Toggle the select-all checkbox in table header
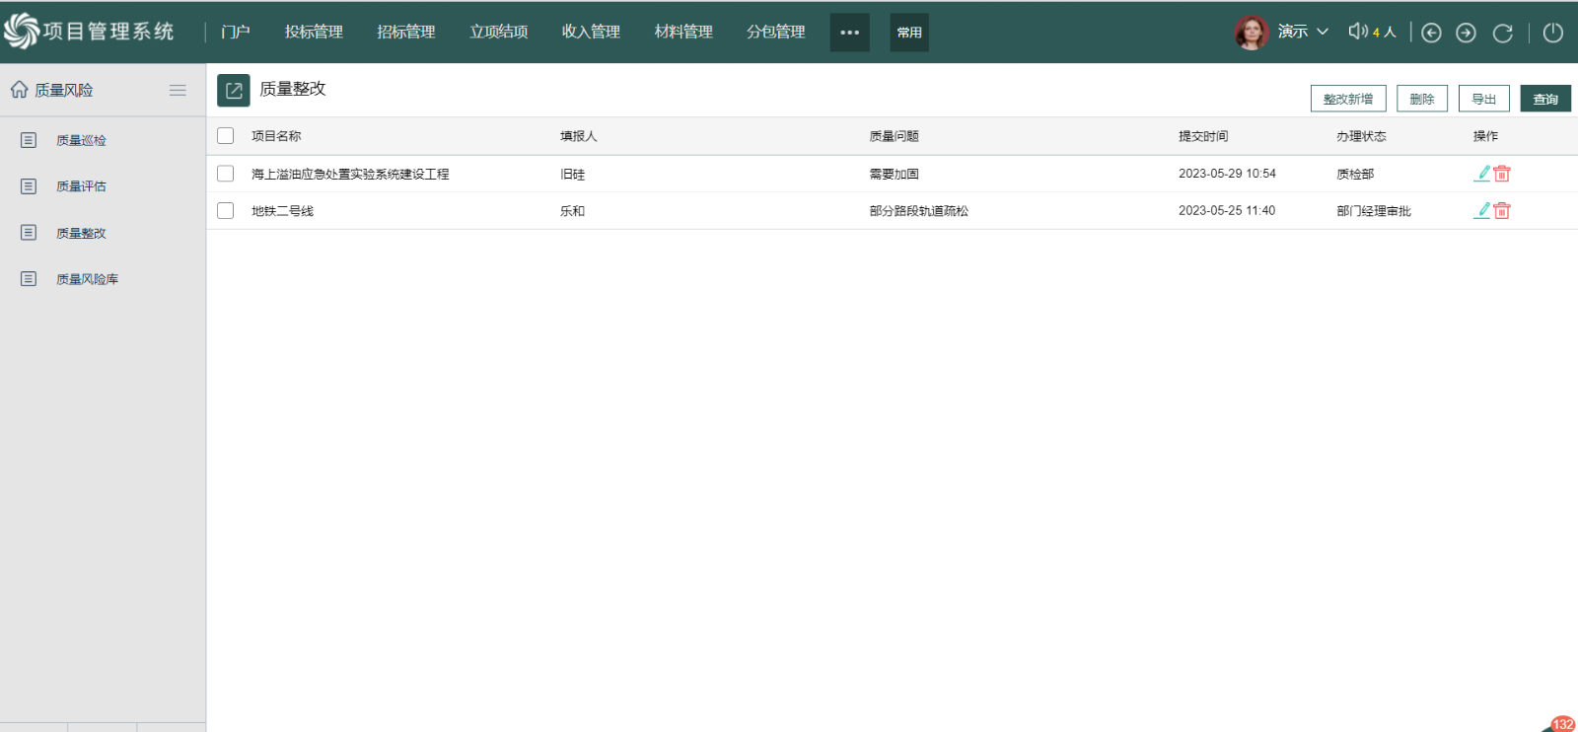 coord(226,136)
